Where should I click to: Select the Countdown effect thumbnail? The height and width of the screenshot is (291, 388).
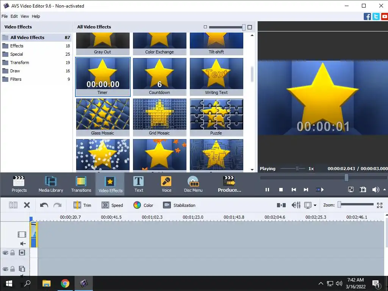click(160, 77)
